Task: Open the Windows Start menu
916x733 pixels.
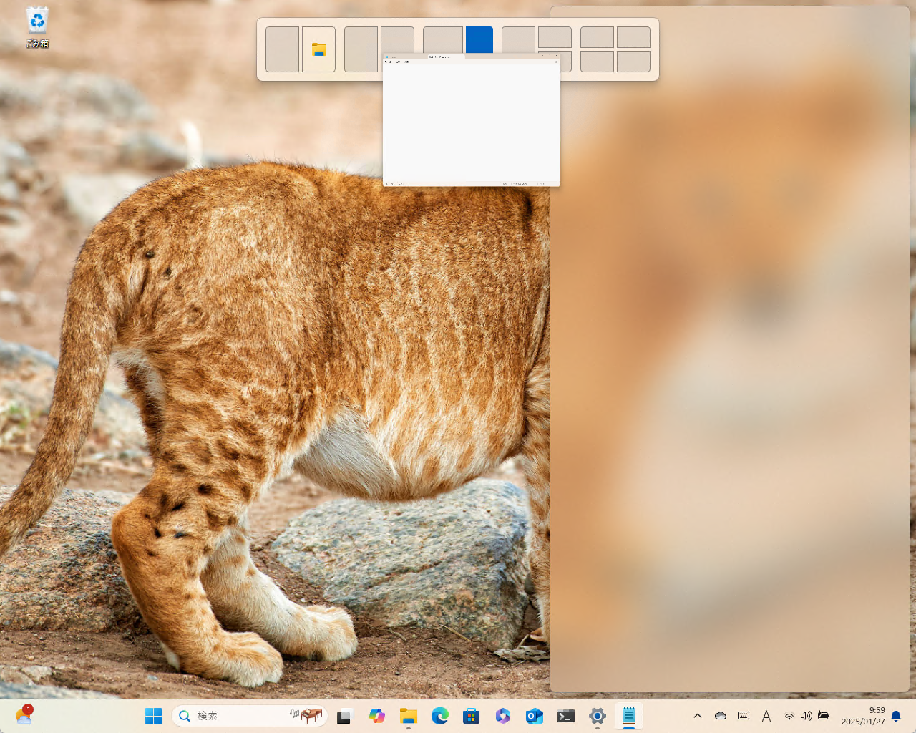Action: click(x=153, y=716)
